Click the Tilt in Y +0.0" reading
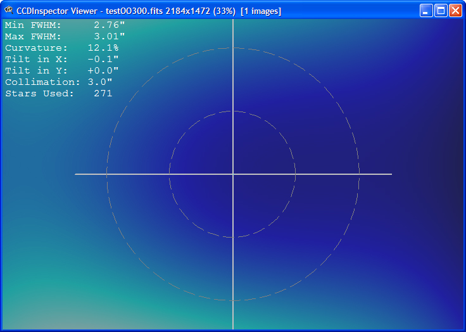The width and height of the screenshot is (466, 332). (x=62, y=70)
